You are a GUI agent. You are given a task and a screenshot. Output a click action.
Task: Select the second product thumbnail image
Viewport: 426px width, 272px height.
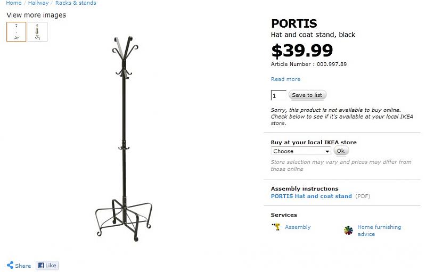[37, 32]
